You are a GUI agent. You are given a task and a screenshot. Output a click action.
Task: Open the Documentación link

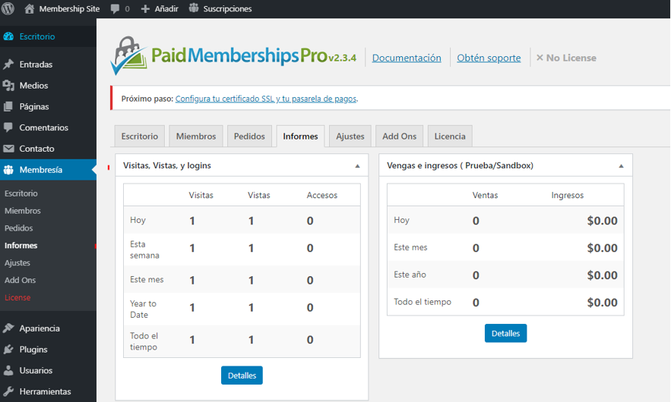click(407, 58)
